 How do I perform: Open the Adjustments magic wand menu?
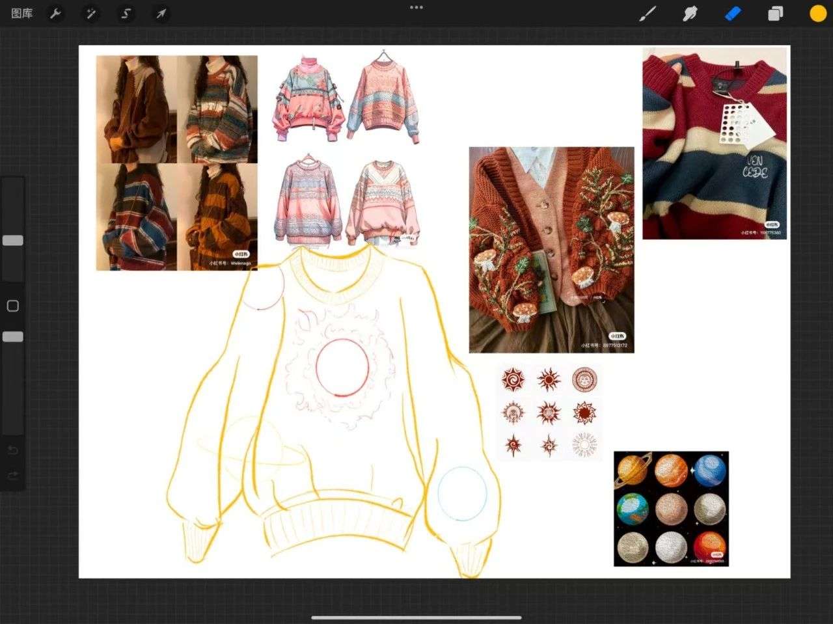[90, 14]
